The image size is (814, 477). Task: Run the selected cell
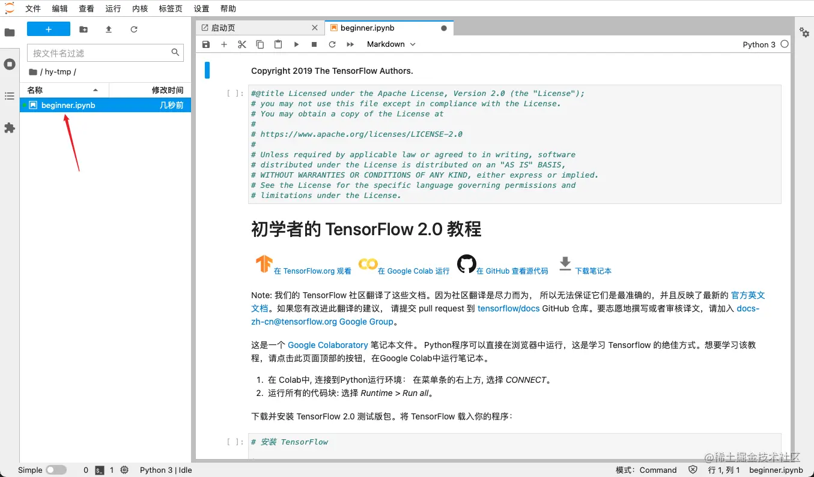coord(296,44)
